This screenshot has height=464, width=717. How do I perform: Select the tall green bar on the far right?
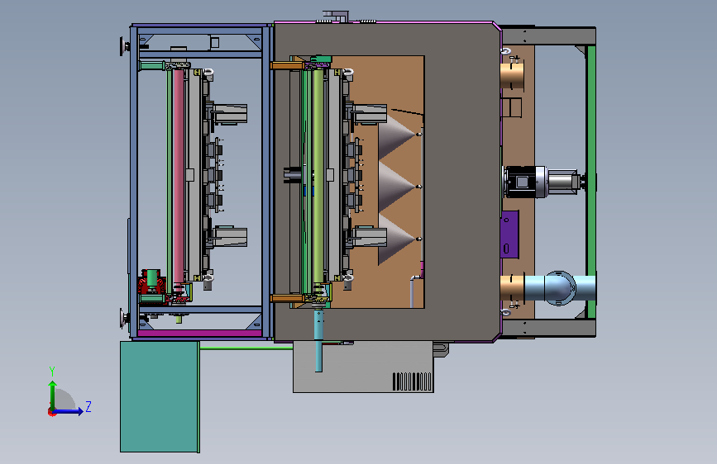pos(590,182)
